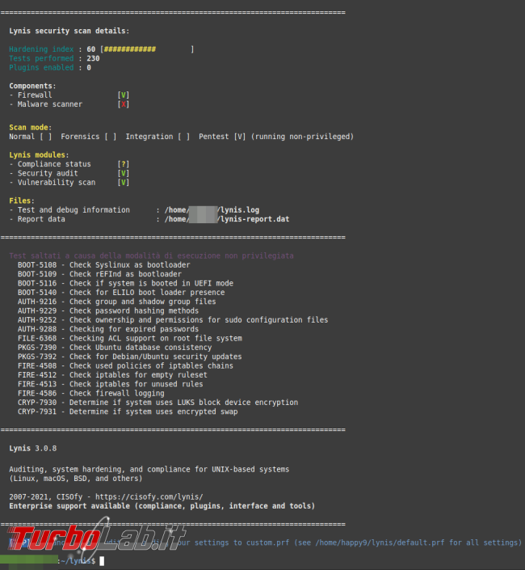This screenshot has width=525, height=570.
Task: Click the FILE-6368 ACL support line
Action: [129, 338]
